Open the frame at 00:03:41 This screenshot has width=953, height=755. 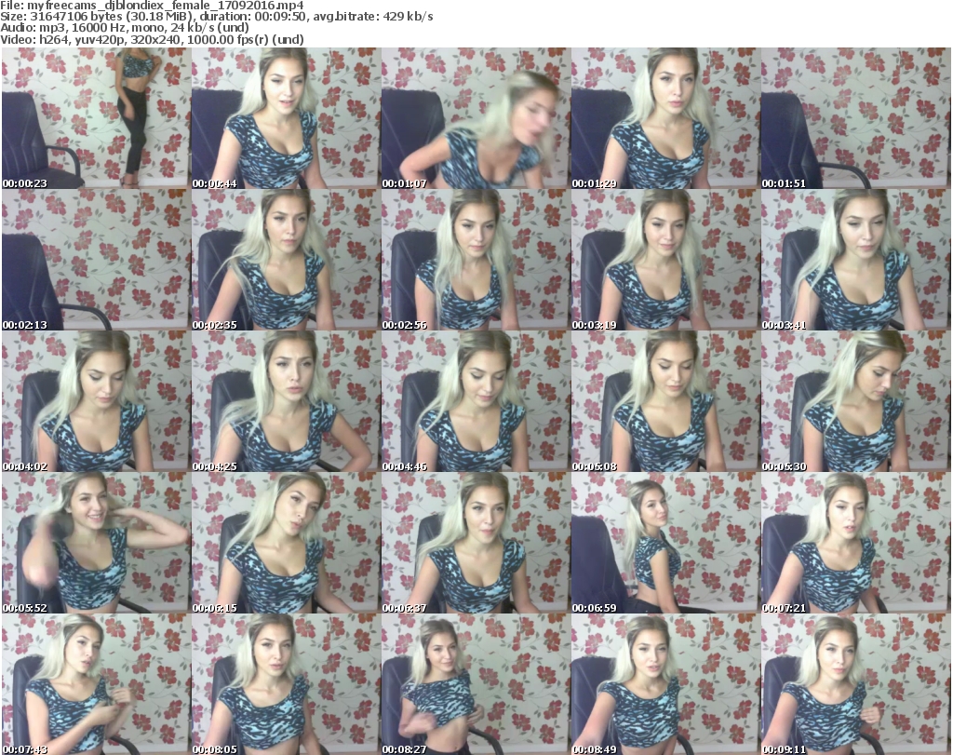pyautogui.click(x=855, y=260)
